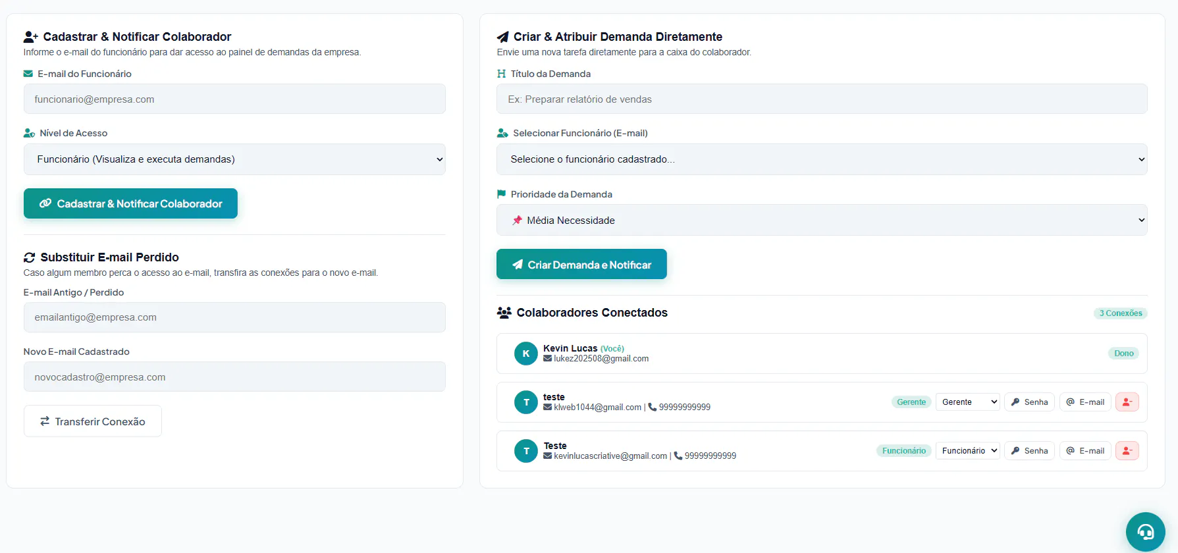This screenshot has height=553, width=1178.
Task: Click Senha button in klweb1044 row
Action: (x=1029, y=402)
